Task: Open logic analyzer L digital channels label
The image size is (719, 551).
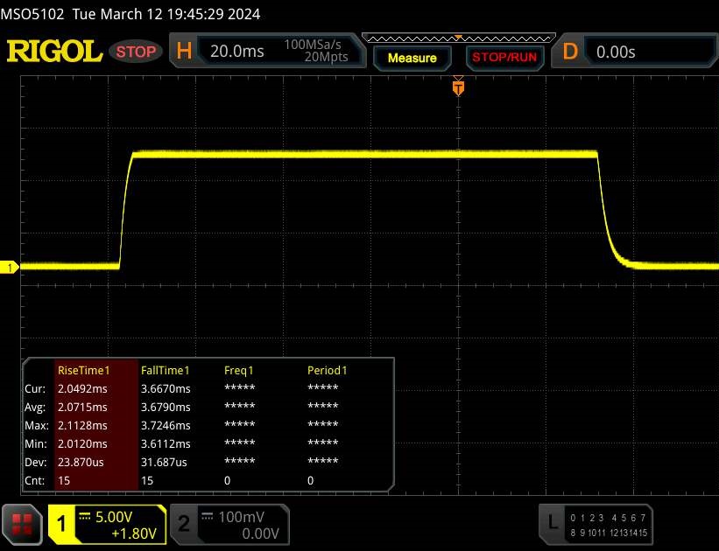Action: 596,525
